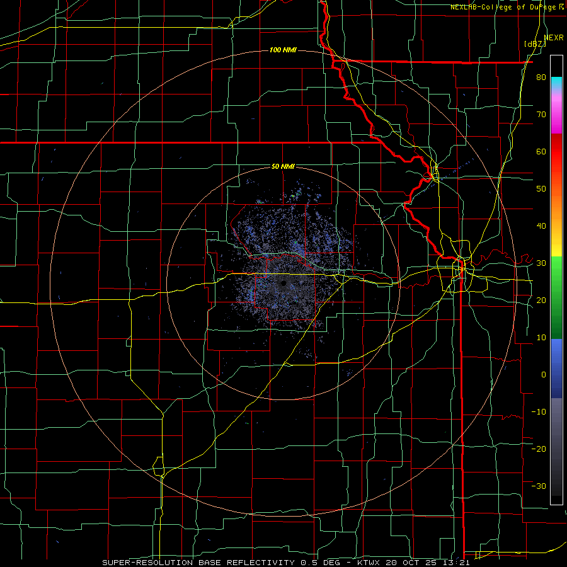Click the radar site black dot at center
The width and height of the screenshot is (567, 567).
[x=283, y=283]
